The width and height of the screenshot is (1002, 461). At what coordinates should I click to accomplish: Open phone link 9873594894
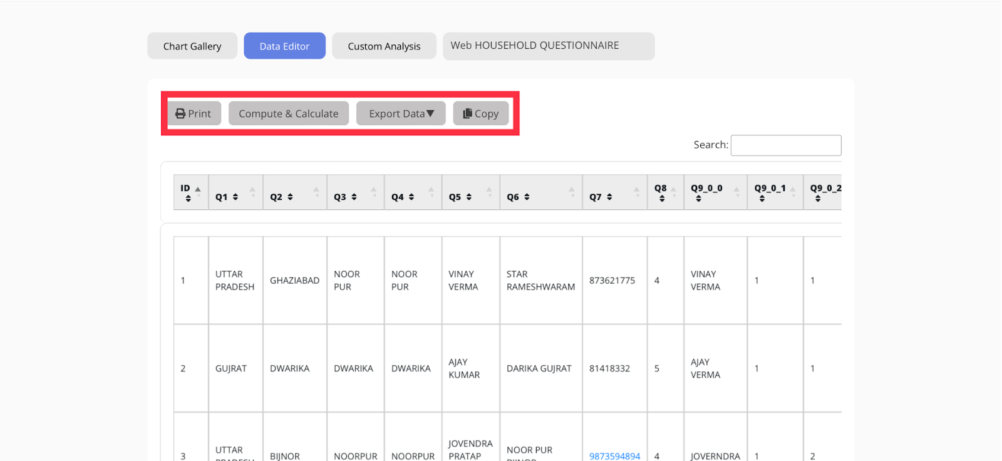pos(614,456)
